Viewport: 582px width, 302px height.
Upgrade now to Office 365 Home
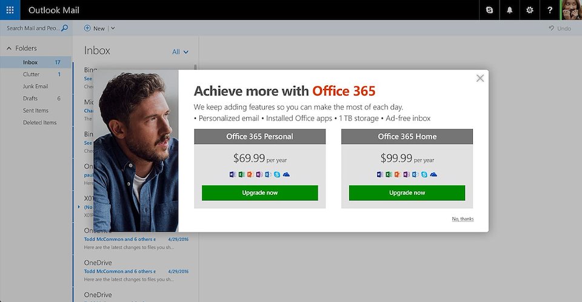pos(407,193)
